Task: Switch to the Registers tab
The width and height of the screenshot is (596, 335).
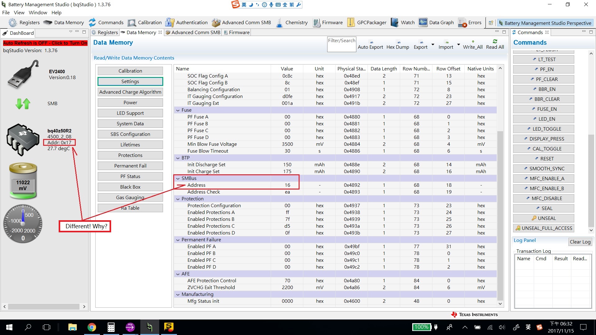Action: tap(105, 33)
